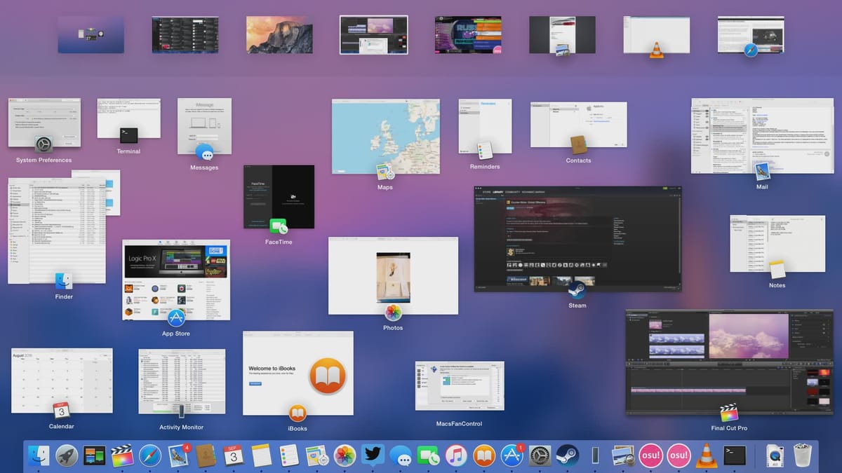
Task: Click the Final Cut Pro label text
Action: [729, 427]
